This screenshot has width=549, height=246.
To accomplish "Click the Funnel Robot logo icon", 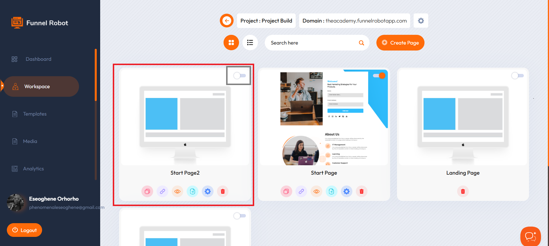I will click(17, 23).
